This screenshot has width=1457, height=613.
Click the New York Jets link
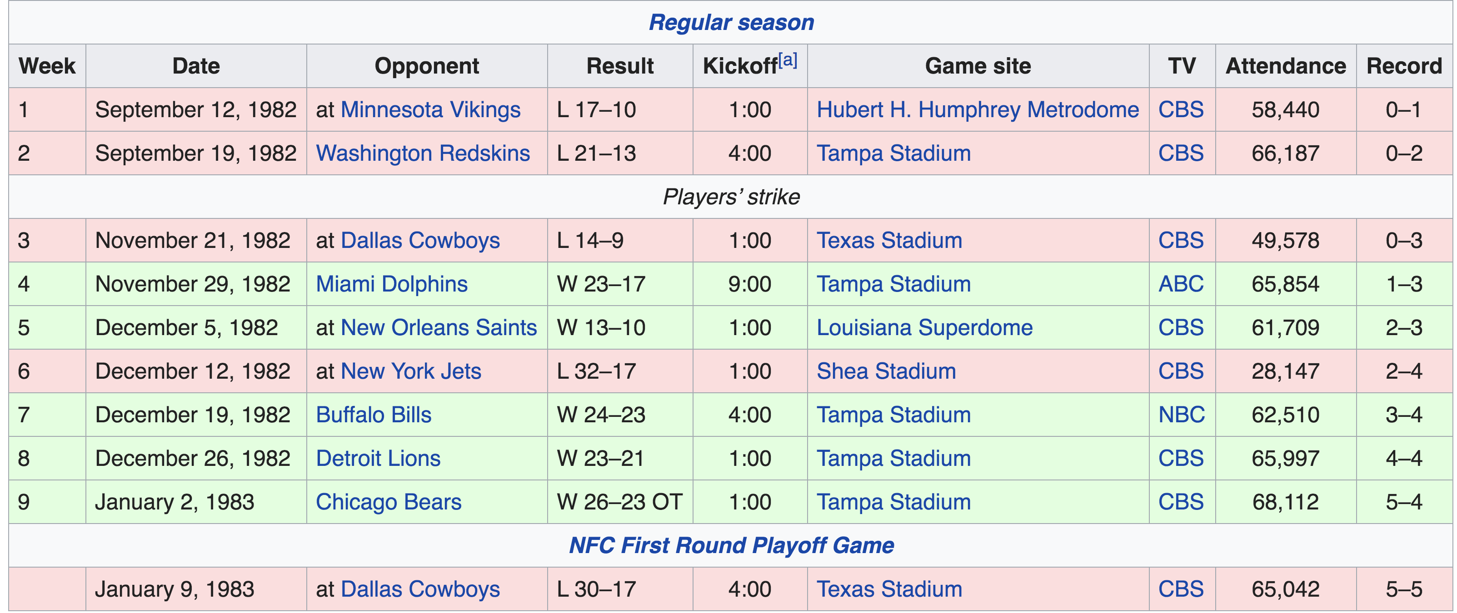click(411, 371)
